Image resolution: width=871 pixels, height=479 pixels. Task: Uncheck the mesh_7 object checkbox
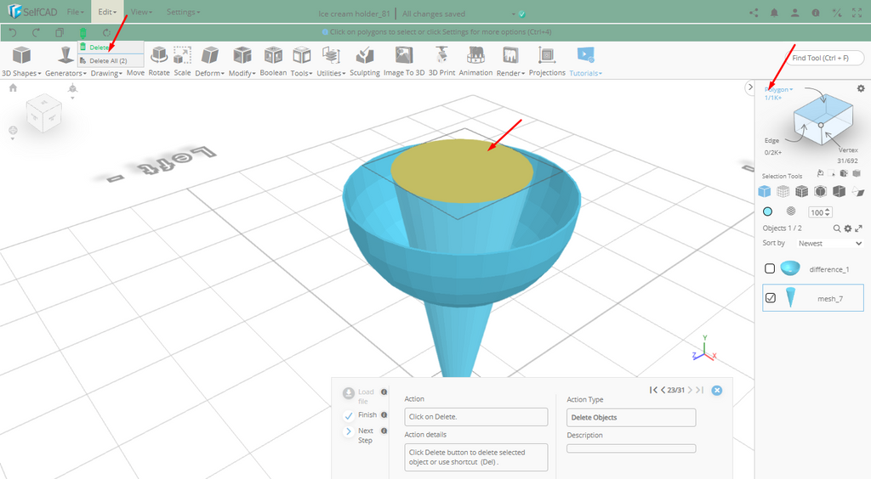[771, 298]
